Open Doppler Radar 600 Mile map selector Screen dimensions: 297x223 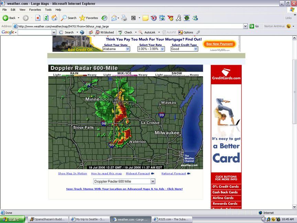pyautogui.click(x=124, y=181)
